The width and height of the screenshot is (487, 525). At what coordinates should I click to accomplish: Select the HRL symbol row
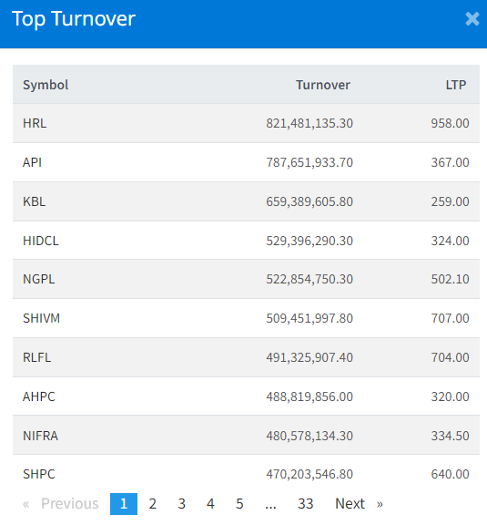tap(246, 123)
